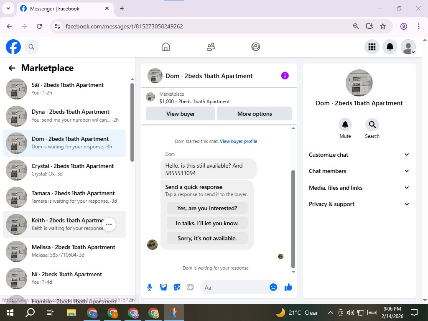This screenshot has height=321, width=428.
Task: Expand Media, files and links section
Action: click(x=359, y=188)
